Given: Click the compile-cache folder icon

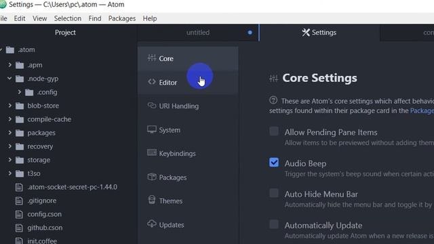Looking at the screenshot, I should (x=20, y=119).
